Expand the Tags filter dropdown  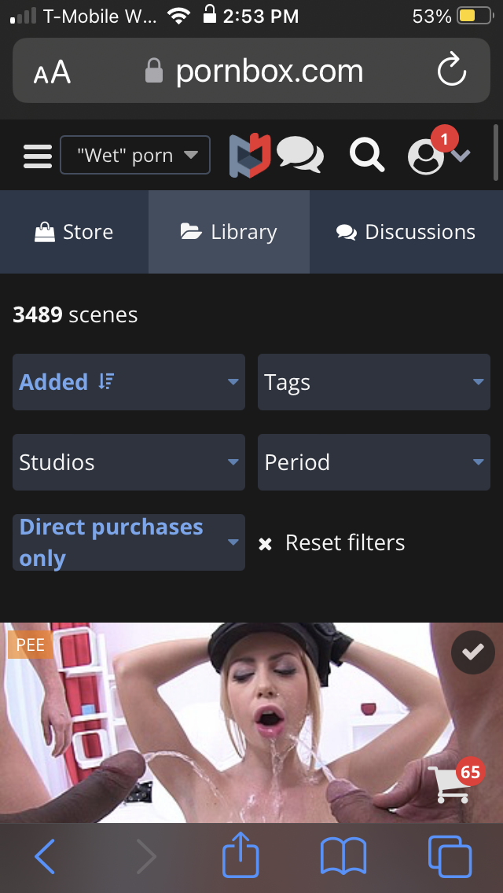click(x=373, y=382)
